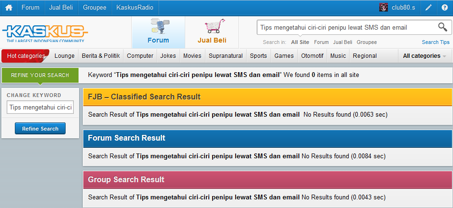Viewport: 453px width, 208px height.
Task: Limit search to Jual Beli option
Action: 343,42
